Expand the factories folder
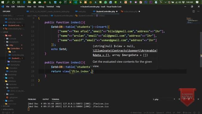Image resolution: width=202 pixels, height=114 pixels. 13,85
